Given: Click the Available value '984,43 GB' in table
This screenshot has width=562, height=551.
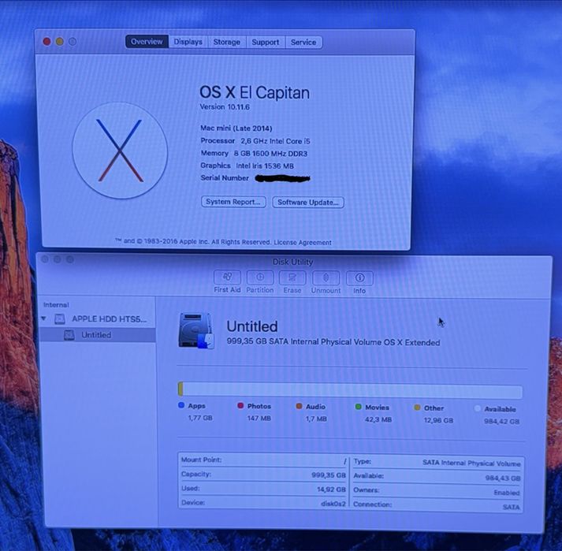Looking at the screenshot, I should coord(503,478).
